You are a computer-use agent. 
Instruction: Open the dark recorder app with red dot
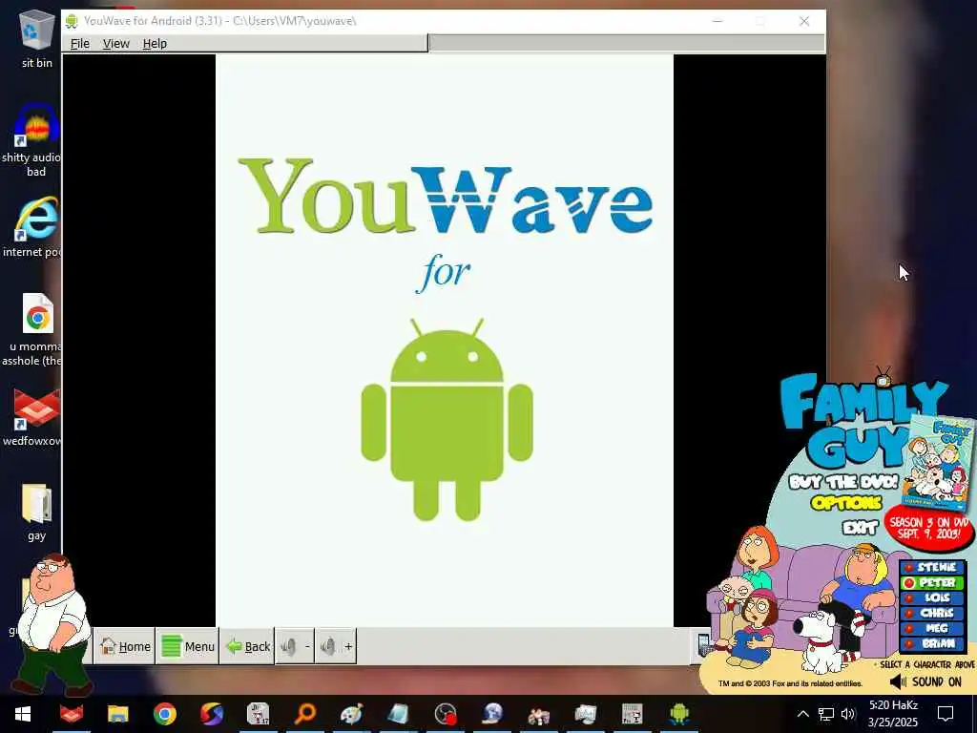click(x=446, y=714)
